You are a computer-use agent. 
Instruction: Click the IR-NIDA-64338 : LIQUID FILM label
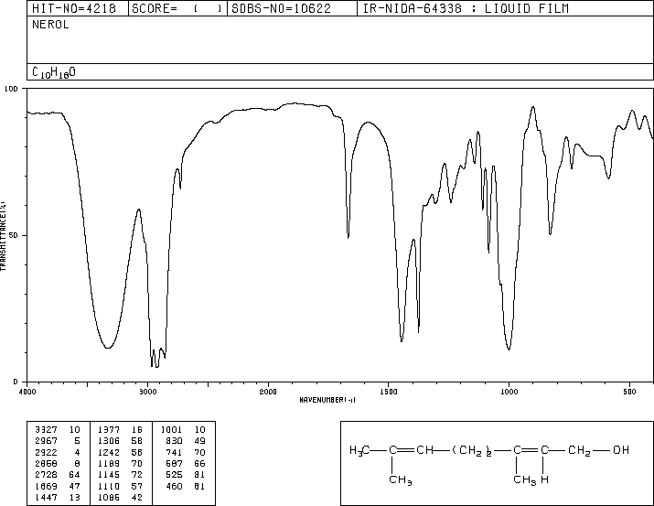coord(466,8)
